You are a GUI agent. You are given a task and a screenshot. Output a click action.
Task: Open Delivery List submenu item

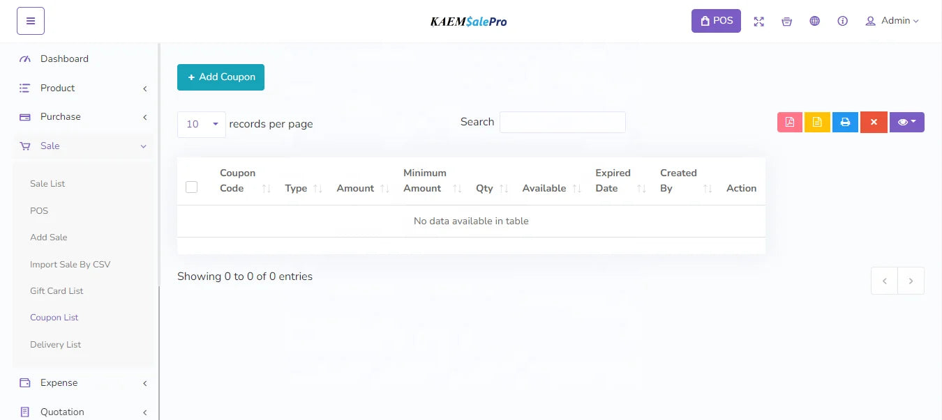coord(56,345)
